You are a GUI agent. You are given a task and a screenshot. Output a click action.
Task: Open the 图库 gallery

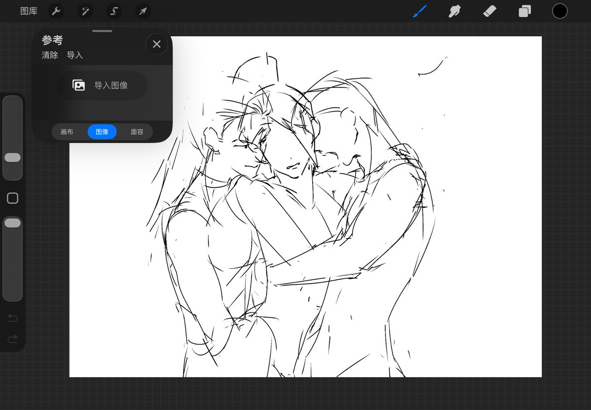pos(29,11)
